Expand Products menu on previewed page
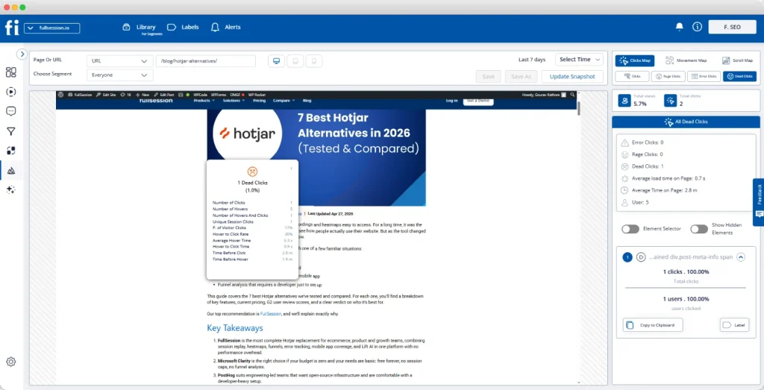This screenshot has height=390, width=764. (x=204, y=101)
